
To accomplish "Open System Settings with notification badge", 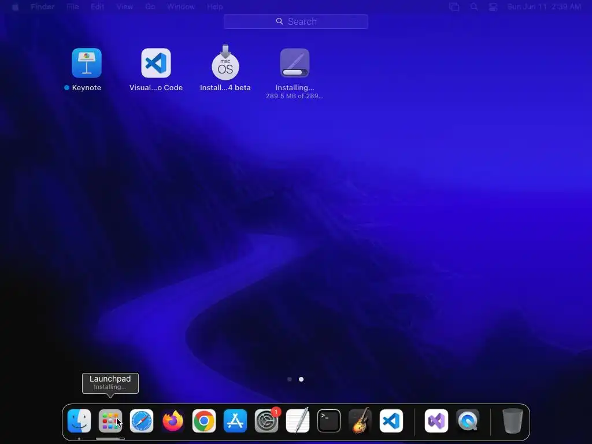I will point(267,421).
